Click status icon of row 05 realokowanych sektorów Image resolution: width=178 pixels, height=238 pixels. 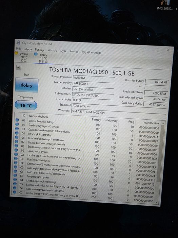(x=17, y=137)
